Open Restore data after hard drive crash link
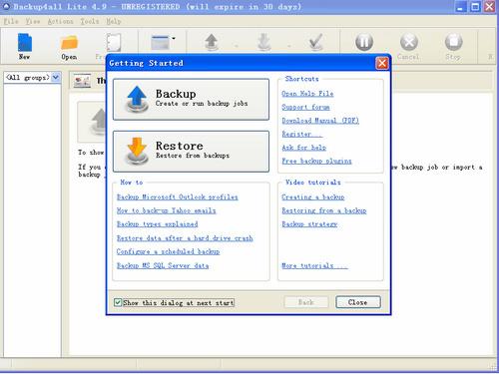This screenshot has width=499, height=374. click(185, 238)
